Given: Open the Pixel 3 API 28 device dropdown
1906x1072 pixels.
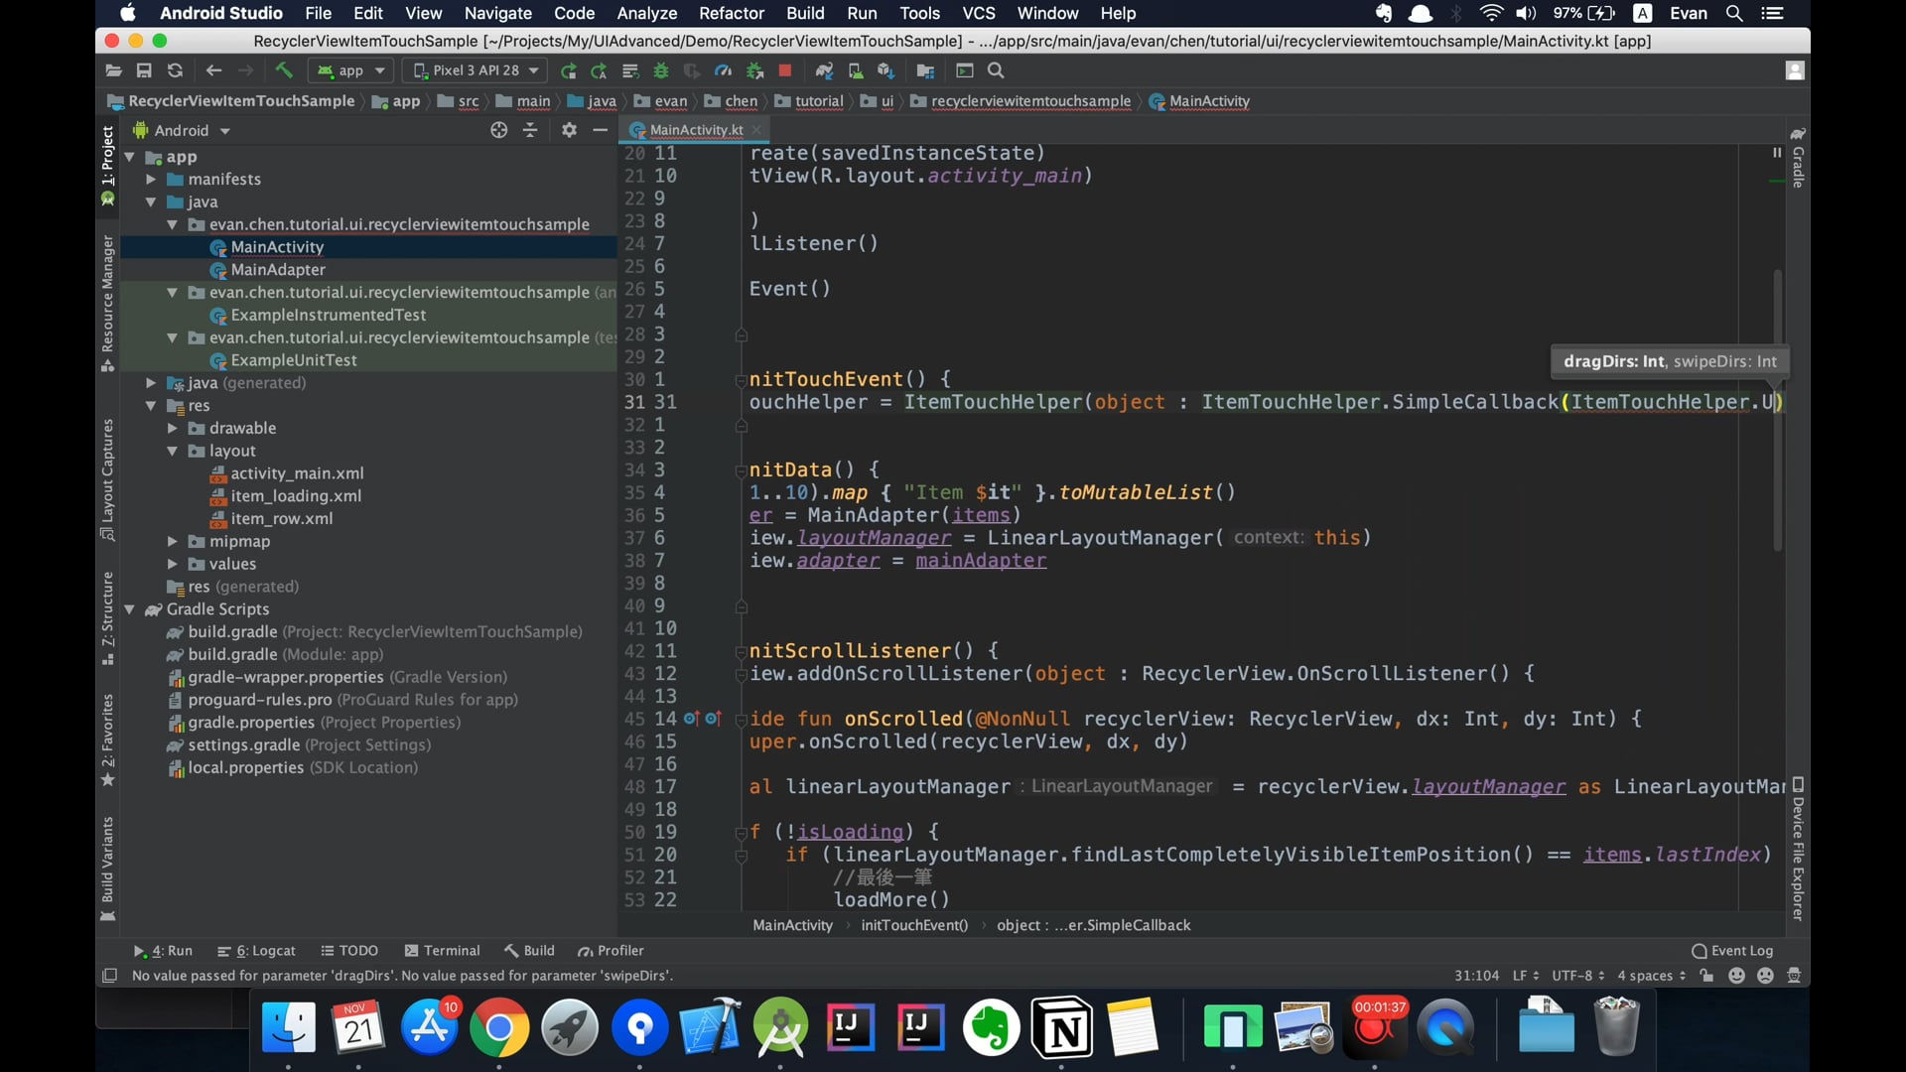Looking at the screenshot, I should coord(476,70).
